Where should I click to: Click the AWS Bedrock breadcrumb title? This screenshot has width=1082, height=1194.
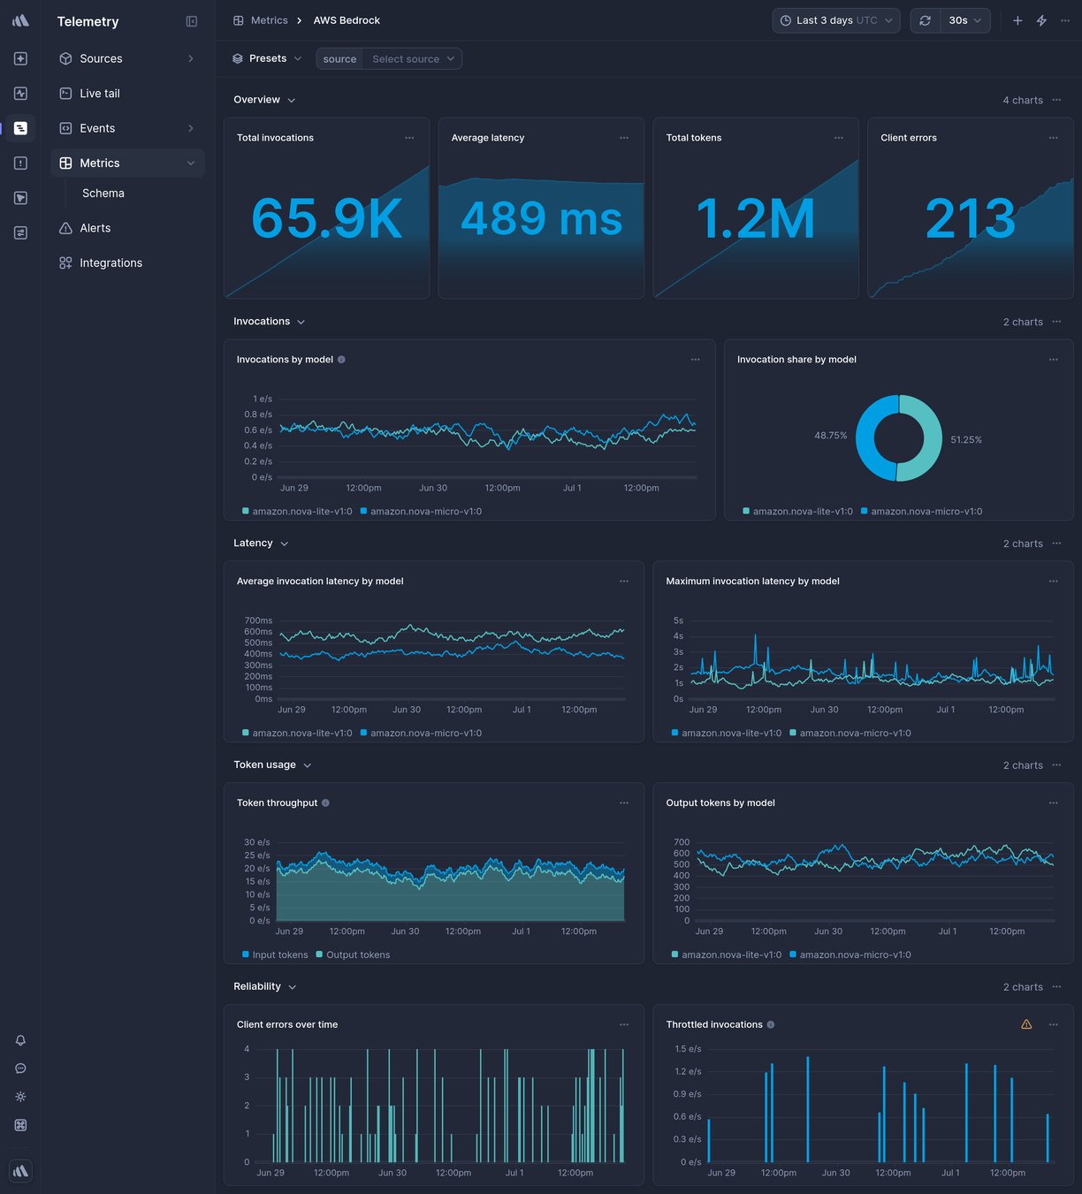(347, 20)
